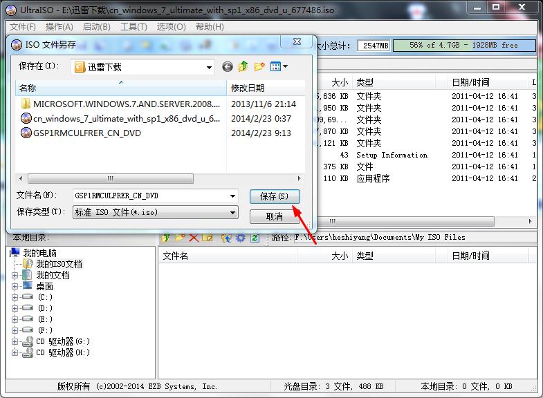The width and height of the screenshot is (543, 398).
Task: Expand the (C:) drive node
Action: [15, 297]
